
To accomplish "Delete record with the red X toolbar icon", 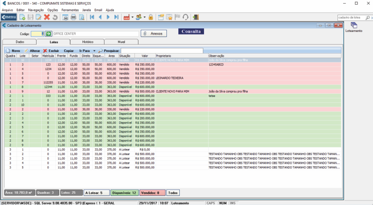I will [x=47, y=17].
